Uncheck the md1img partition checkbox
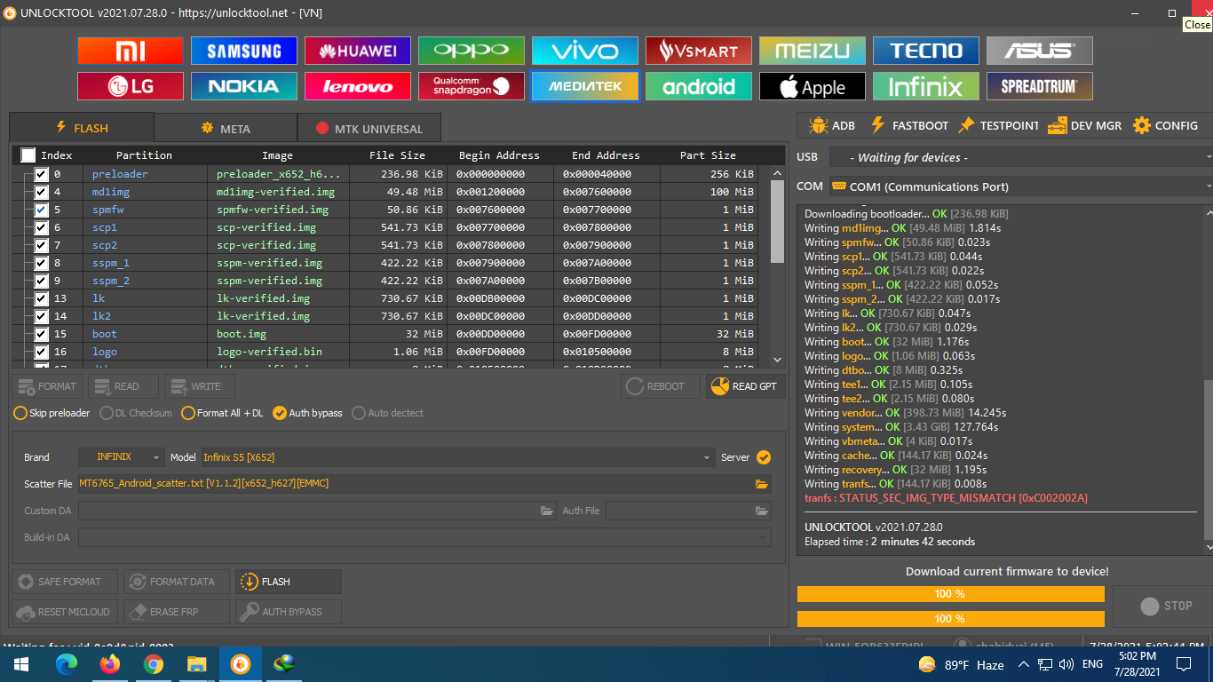Screen dimensions: 1213x682 point(41,192)
